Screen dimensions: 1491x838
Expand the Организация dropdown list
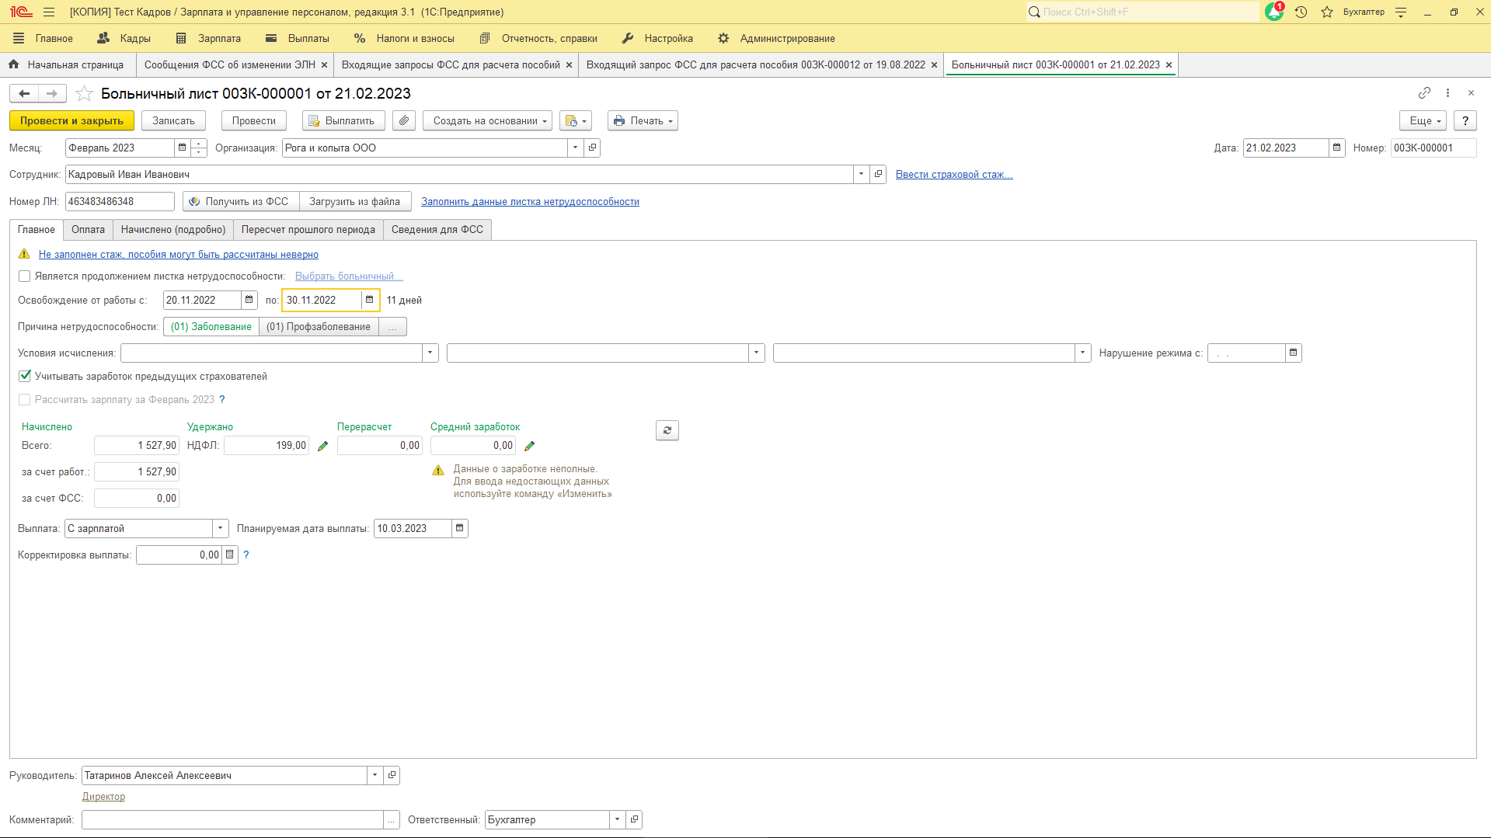pos(575,148)
